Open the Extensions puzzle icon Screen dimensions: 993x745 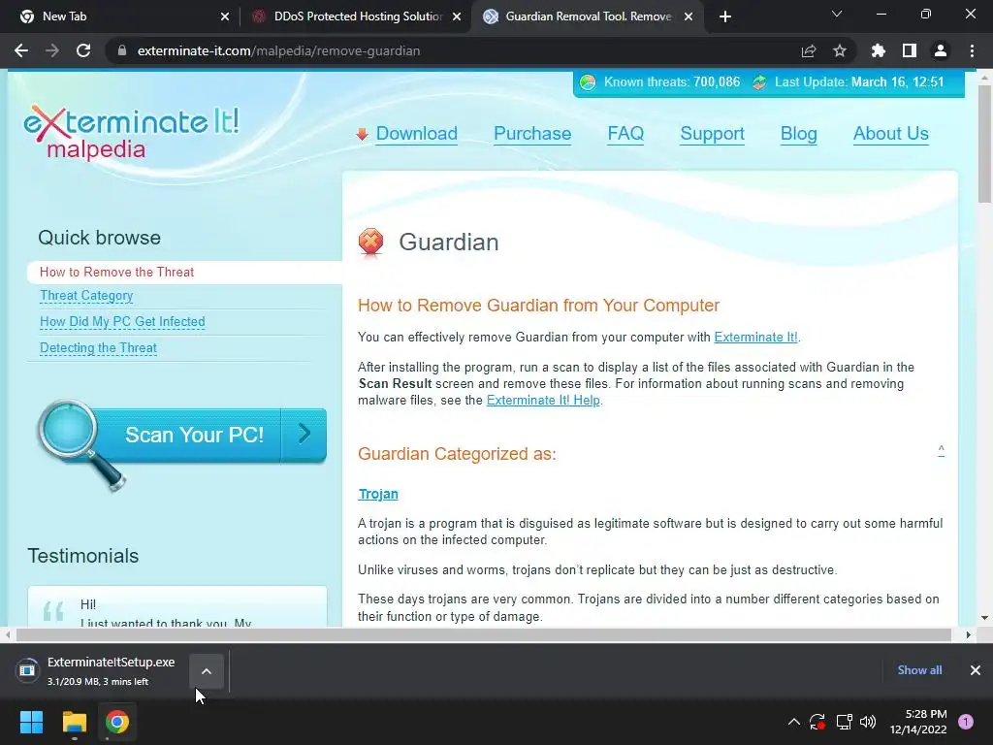tap(879, 50)
